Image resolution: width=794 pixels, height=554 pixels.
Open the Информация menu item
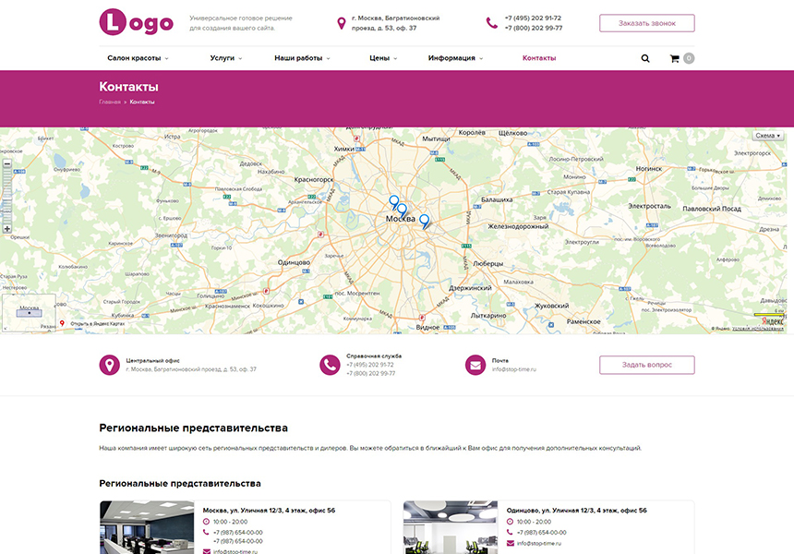click(455, 58)
